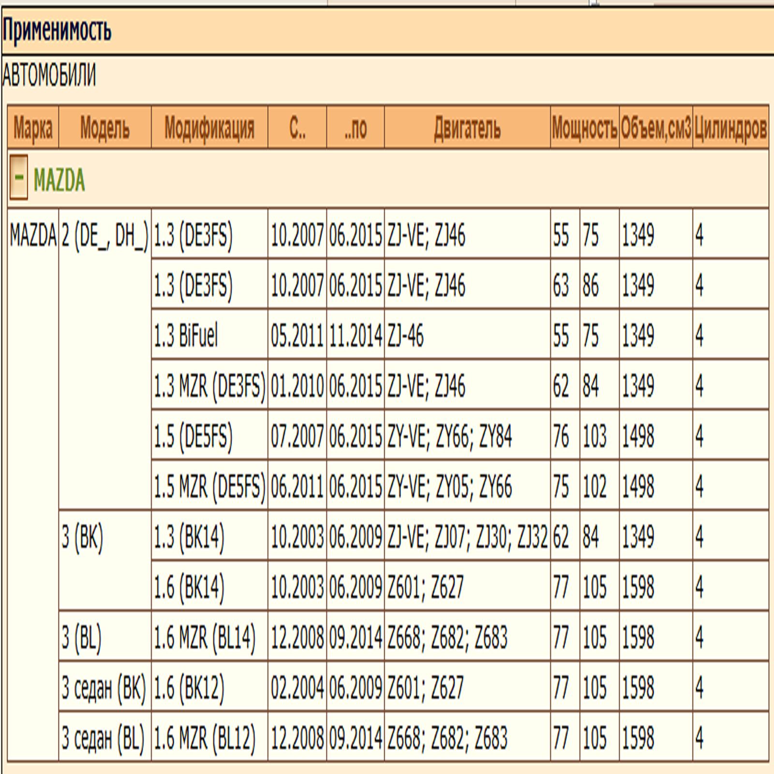
Task: Select the 1.3 MZR (DE3FS) modification
Action: click(209, 387)
